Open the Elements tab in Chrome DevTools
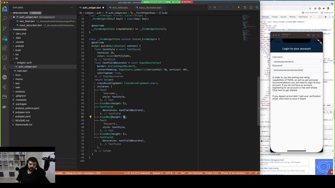This screenshot has height=188, width=335. tap(265, 17)
